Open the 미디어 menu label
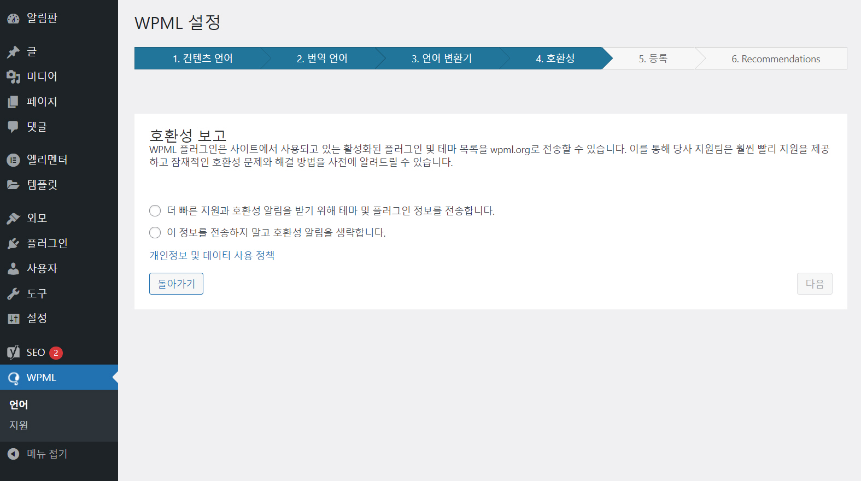The image size is (861, 481). (42, 77)
